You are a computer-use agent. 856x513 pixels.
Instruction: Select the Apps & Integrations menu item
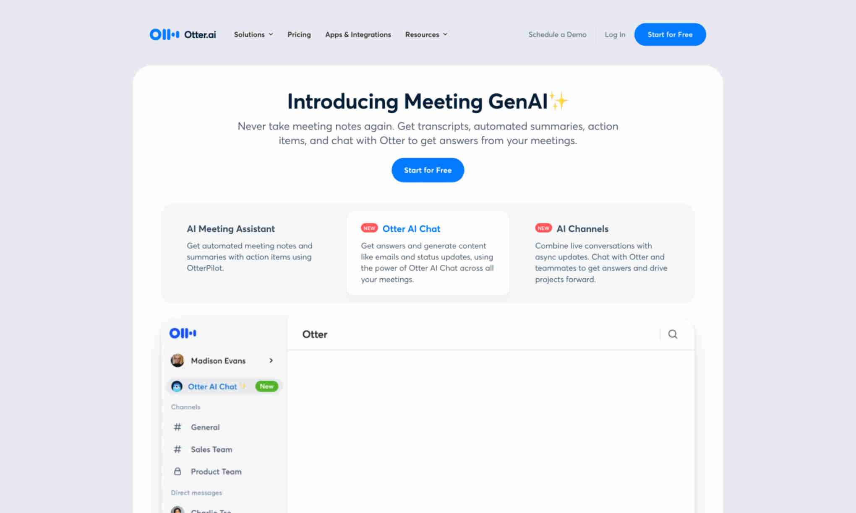coord(358,34)
